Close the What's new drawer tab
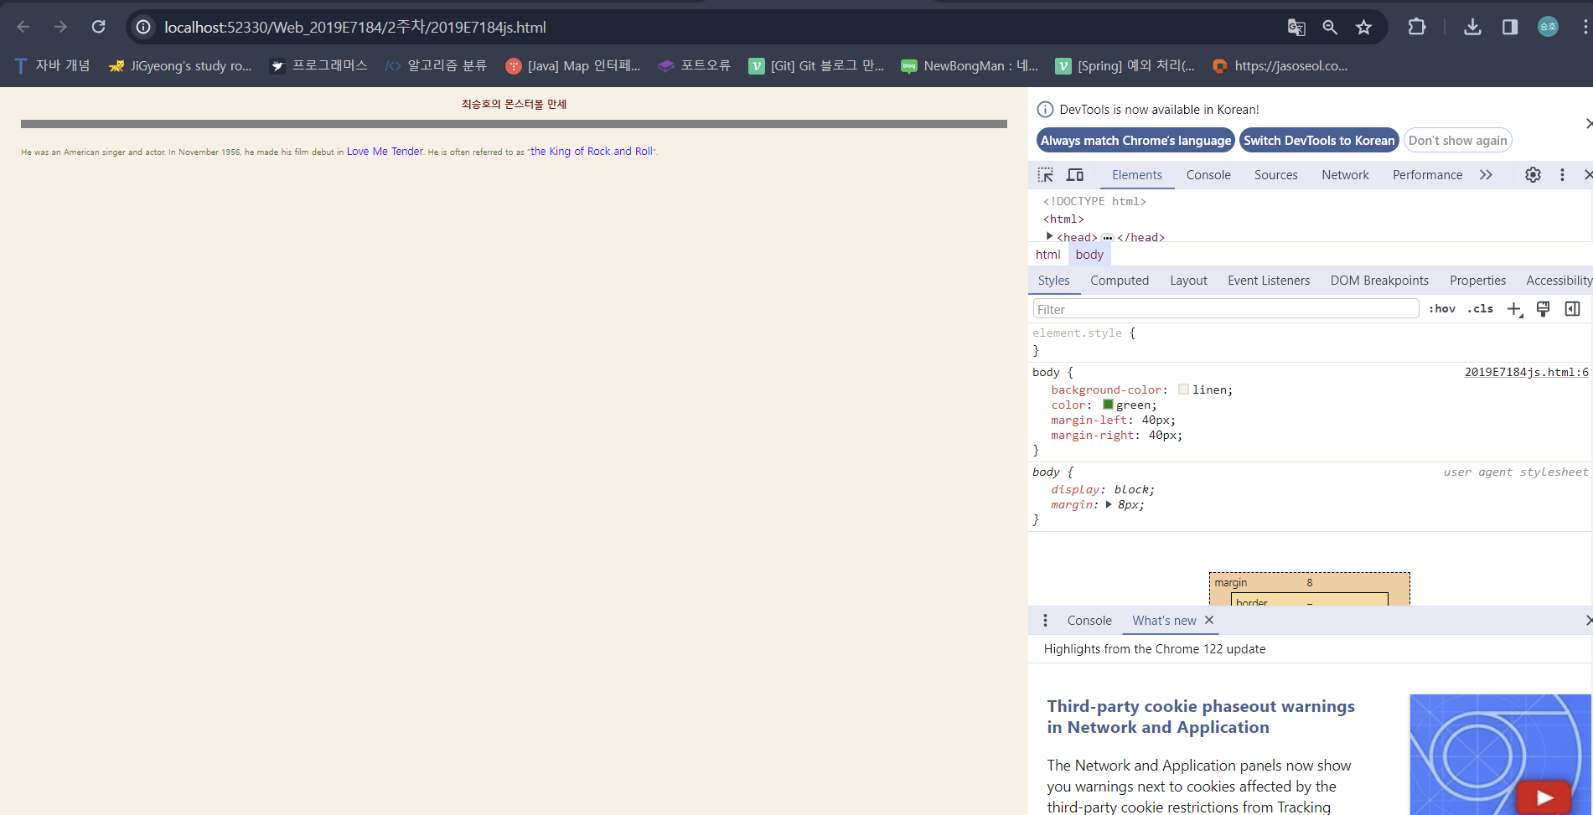The width and height of the screenshot is (1593, 815). coord(1209,620)
